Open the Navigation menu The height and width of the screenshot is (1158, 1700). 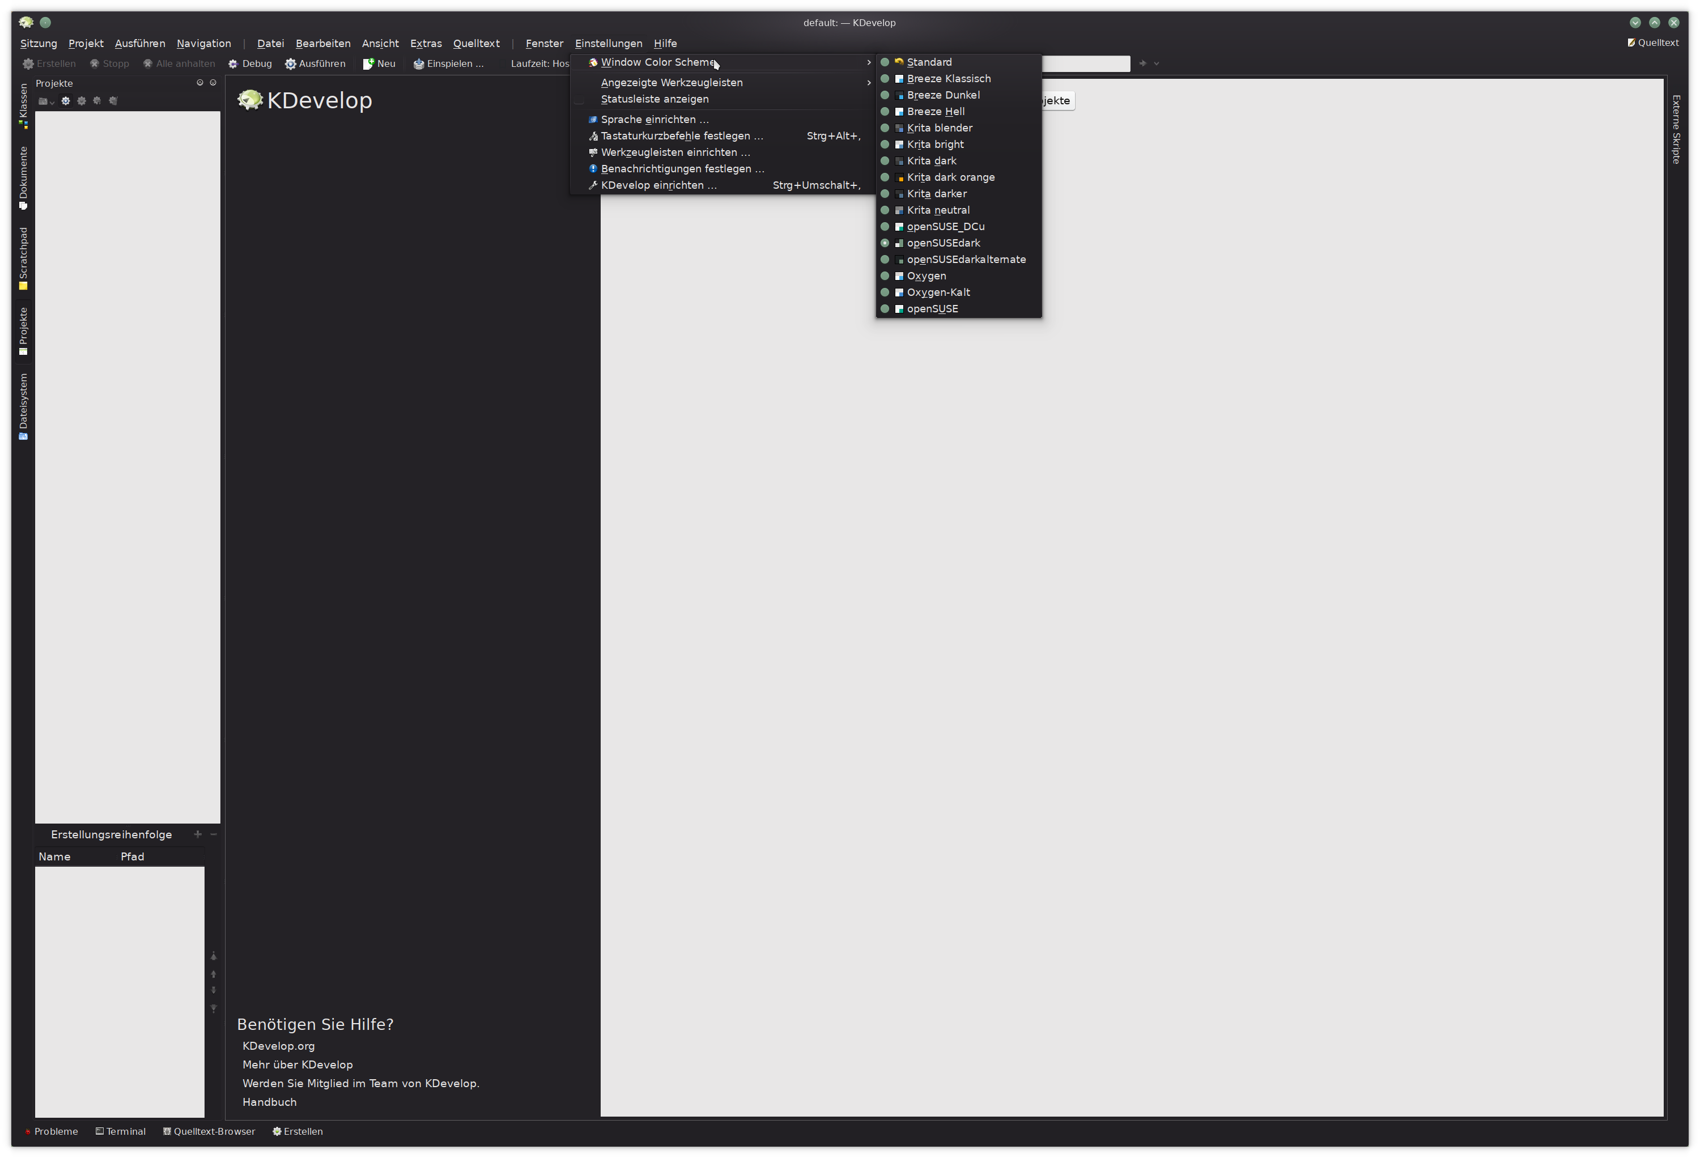[x=203, y=43]
